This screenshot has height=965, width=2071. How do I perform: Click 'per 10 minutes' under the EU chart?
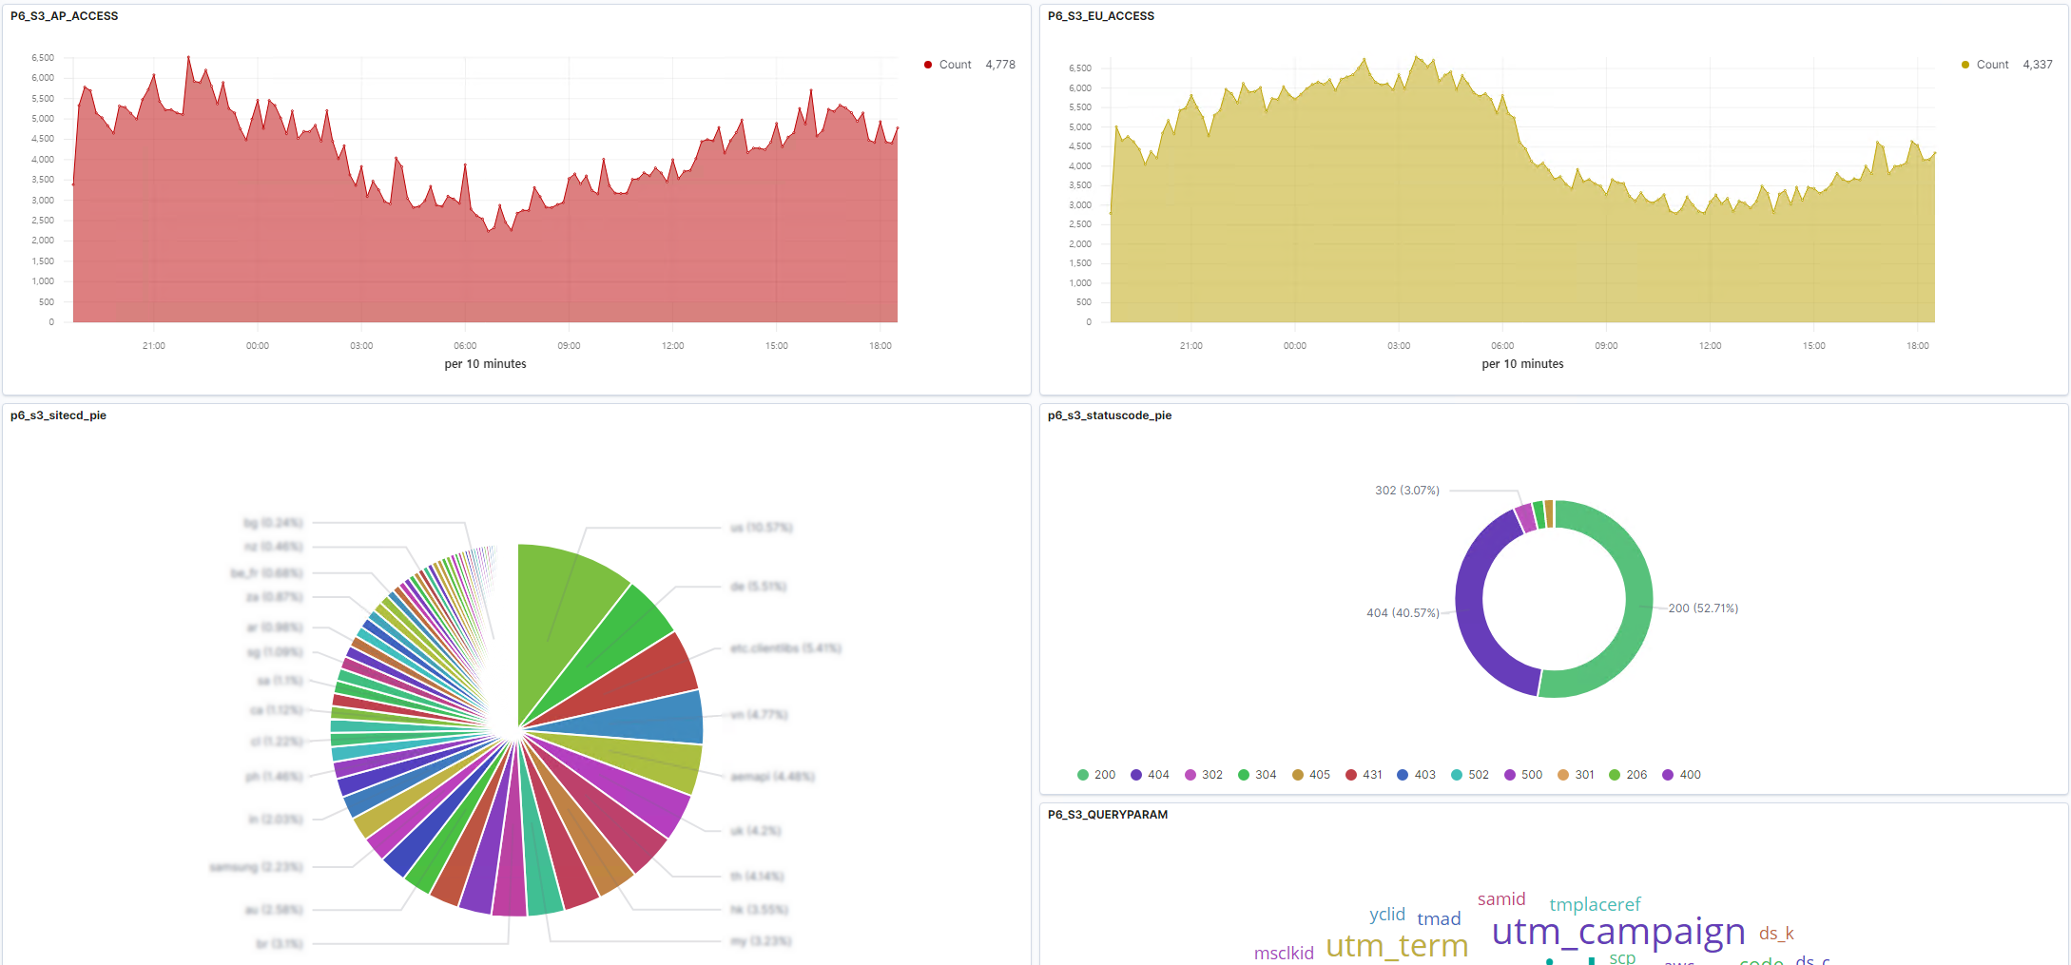pyautogui.click(x=1522, y=364)
